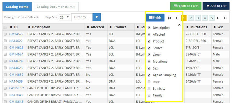Go to previous page arrow

[176, 18]
